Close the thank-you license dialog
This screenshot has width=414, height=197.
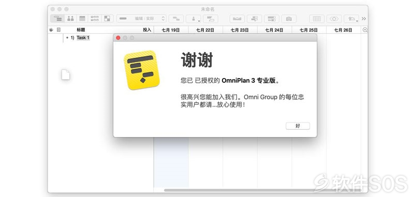coord(118,38)
